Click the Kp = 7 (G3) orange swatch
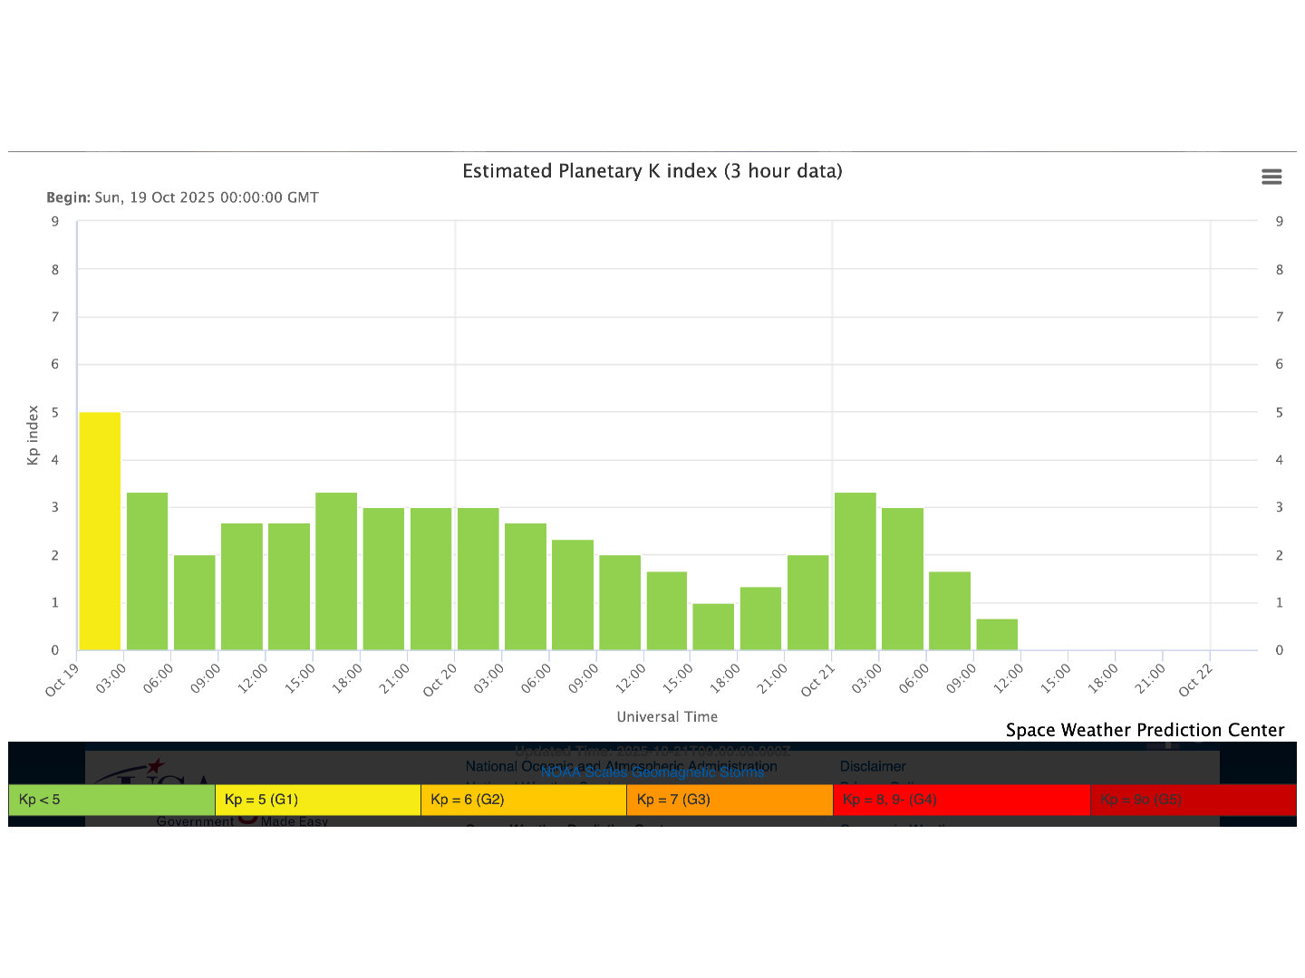The width and height of the screenshot is (1305, 978). pyautogui.click(x=729, y=800)
